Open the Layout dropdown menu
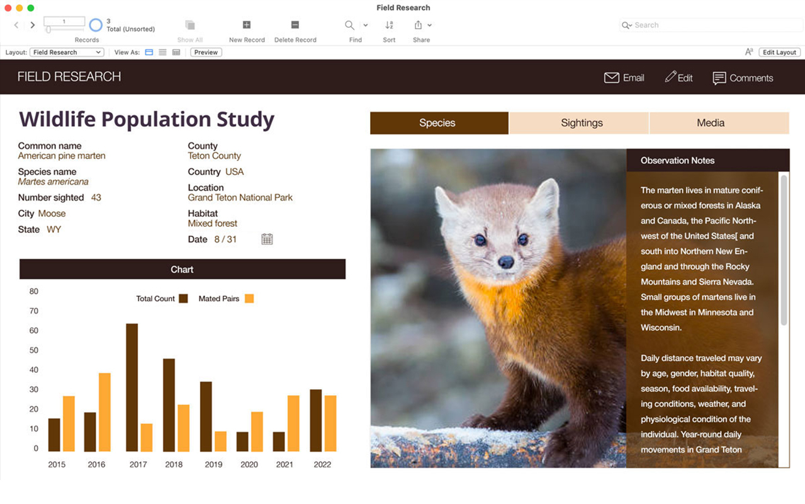The width and height of the screenshot is (805, 504). pos(67,52)
